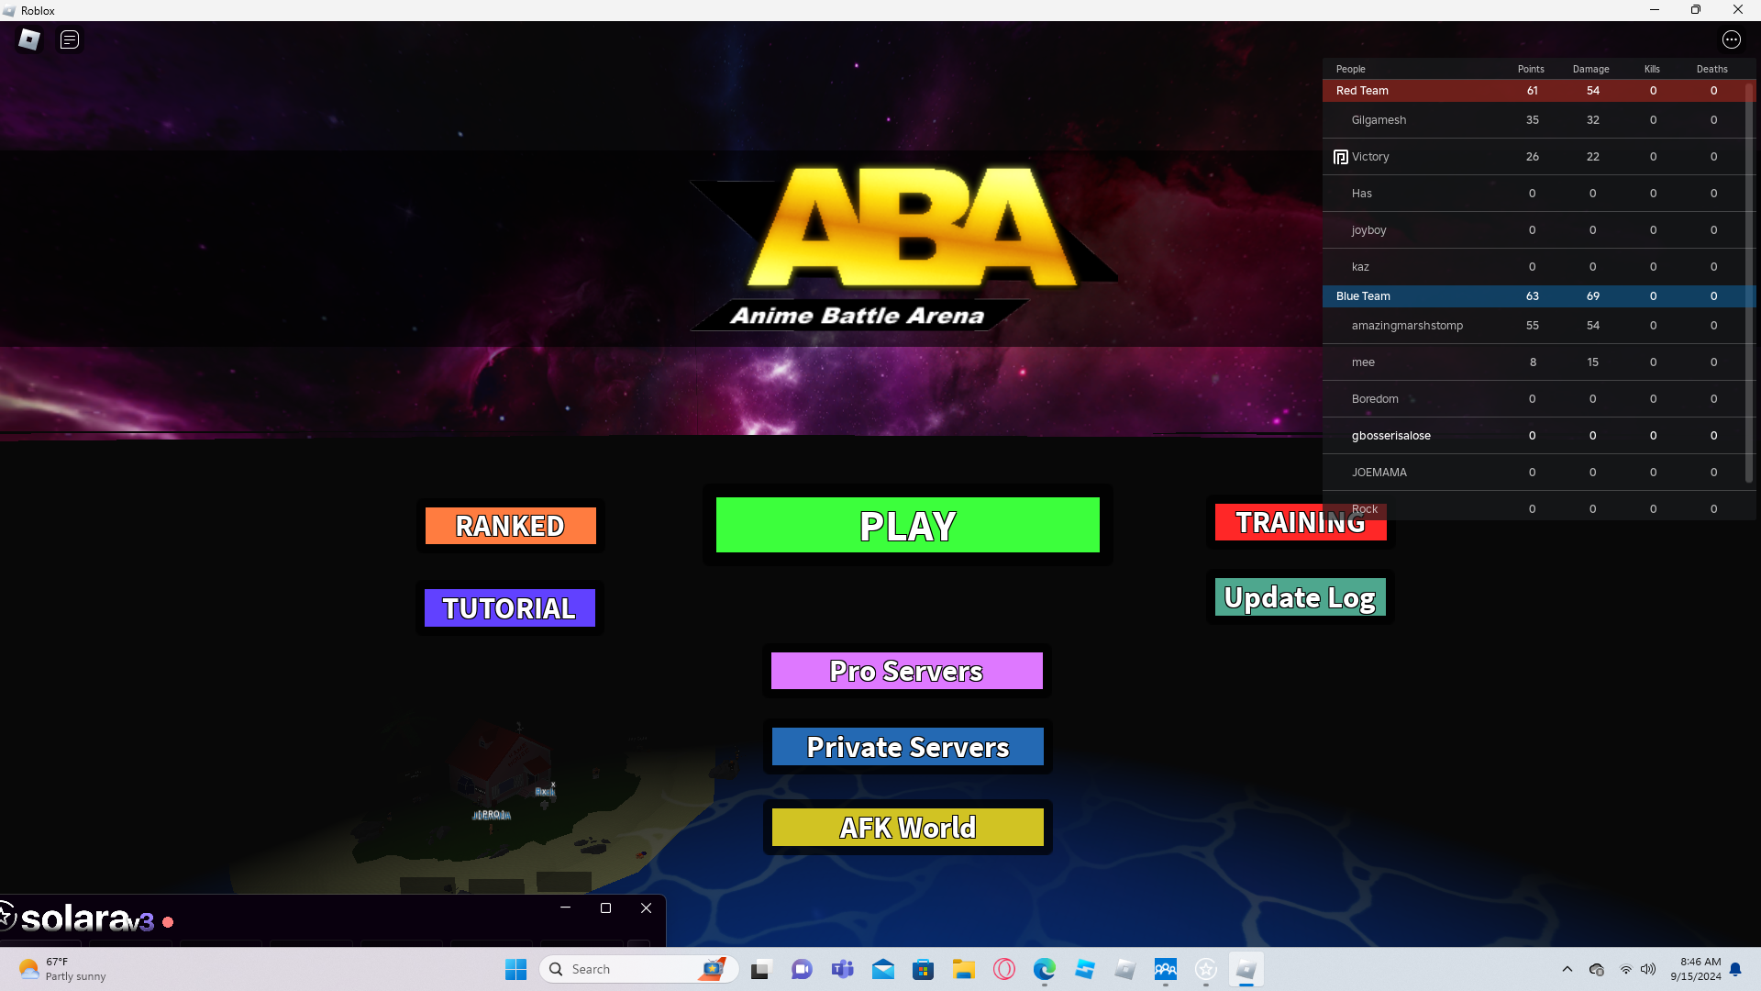Select the RANKED mode button
Viewport: 1761px width, 991px height.
click(x=511, y=526)
